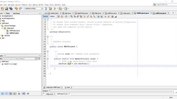Click the red Start Macro Recording icon

(x=105, y=16)
